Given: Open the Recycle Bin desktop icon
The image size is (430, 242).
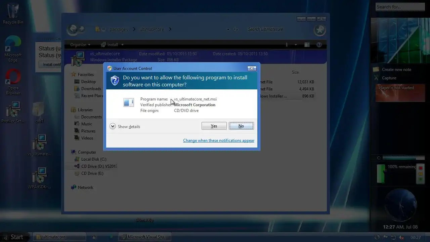Looking at the screenshot, I should pos(13,14).
